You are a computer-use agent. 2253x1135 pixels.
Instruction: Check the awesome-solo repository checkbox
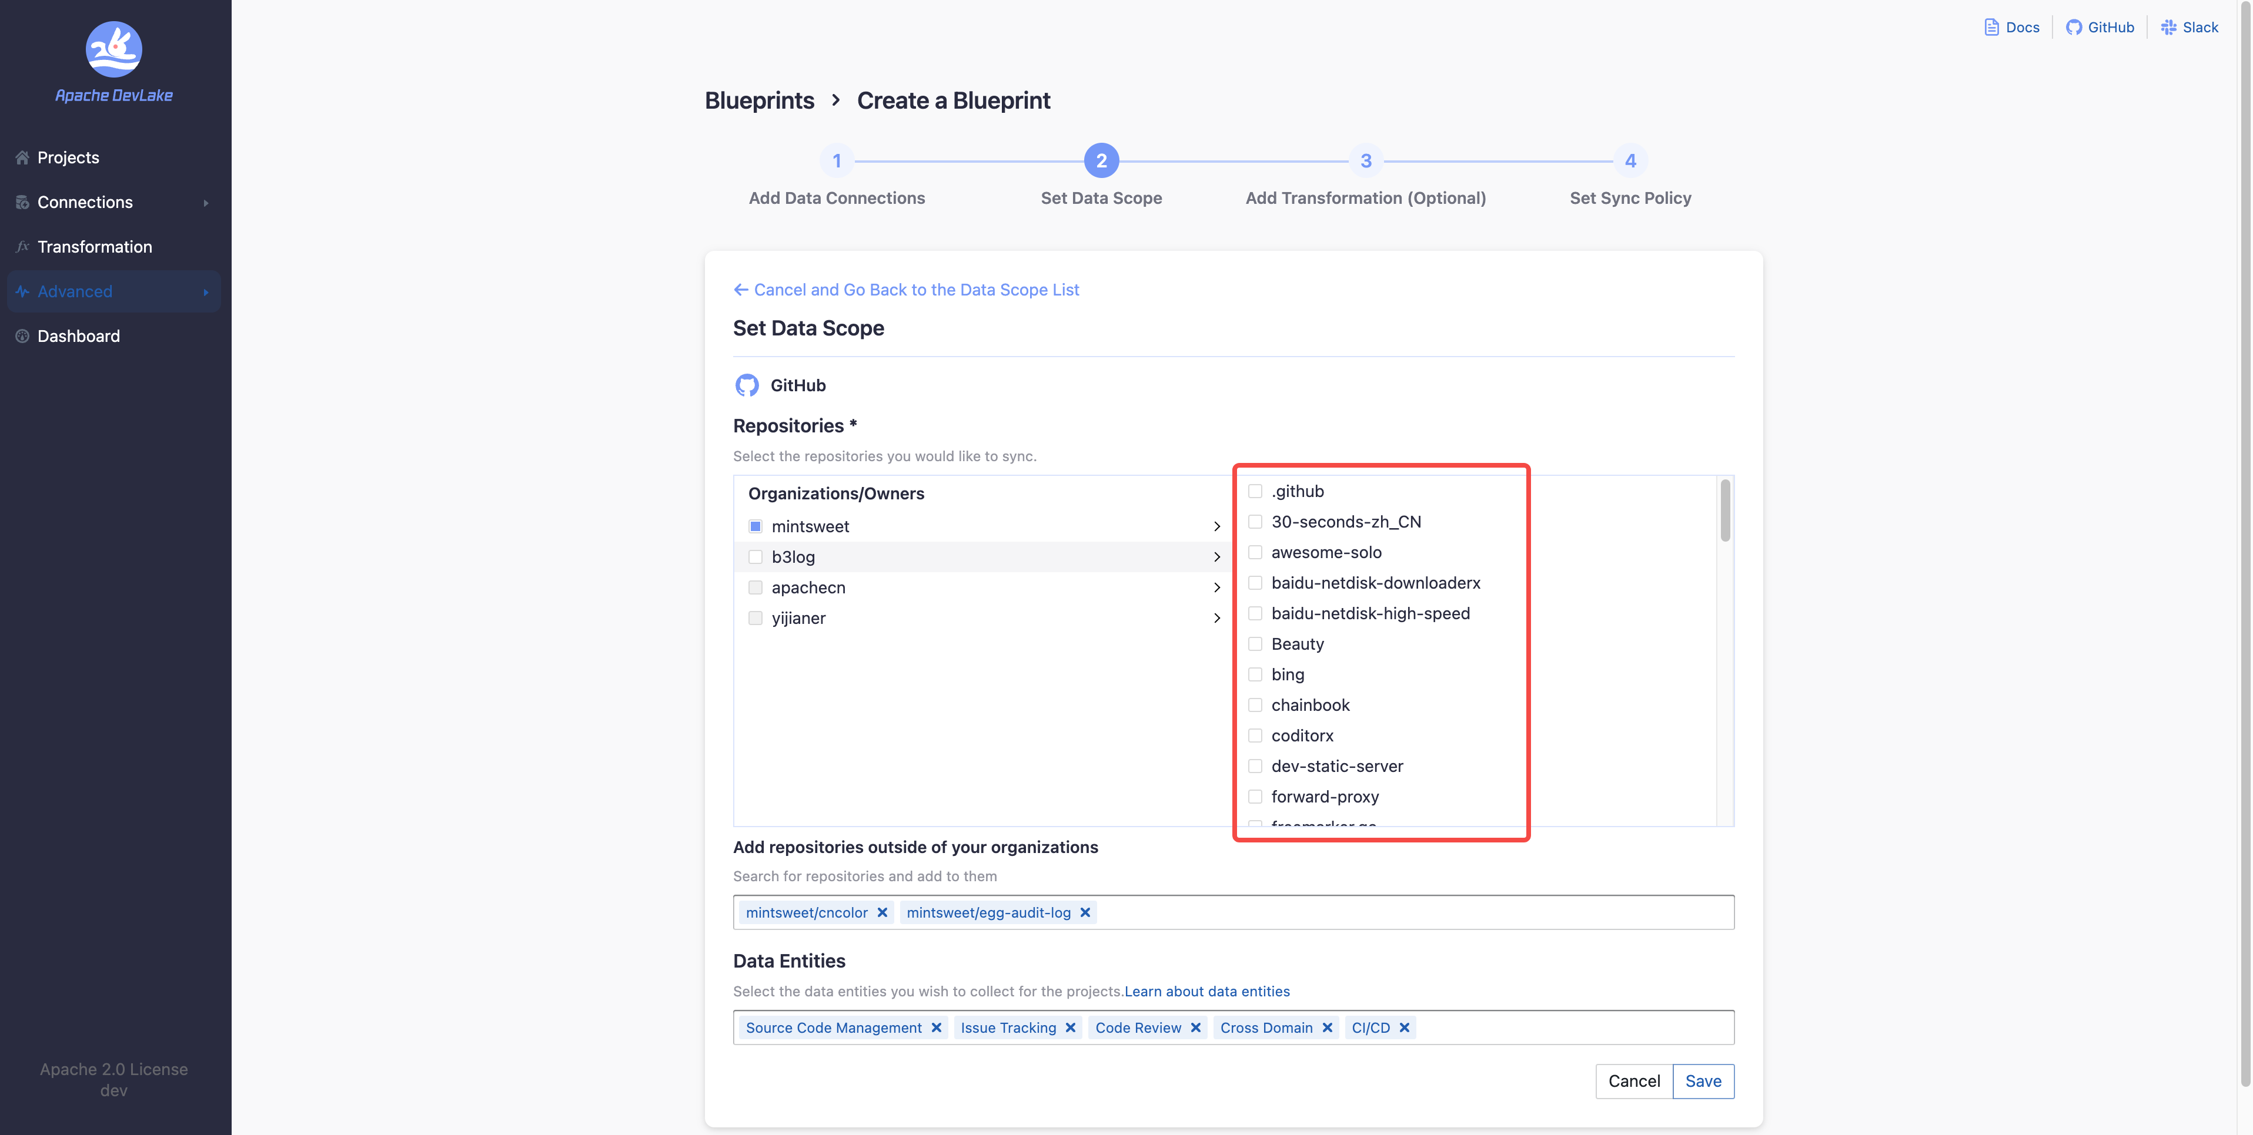point(1255,552)
